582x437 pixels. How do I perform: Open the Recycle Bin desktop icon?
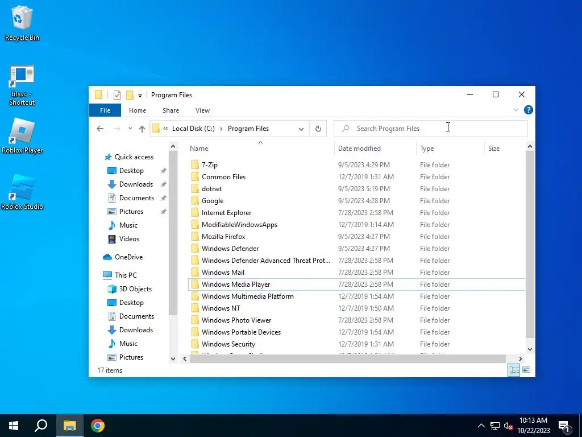[x=22, y=23]
